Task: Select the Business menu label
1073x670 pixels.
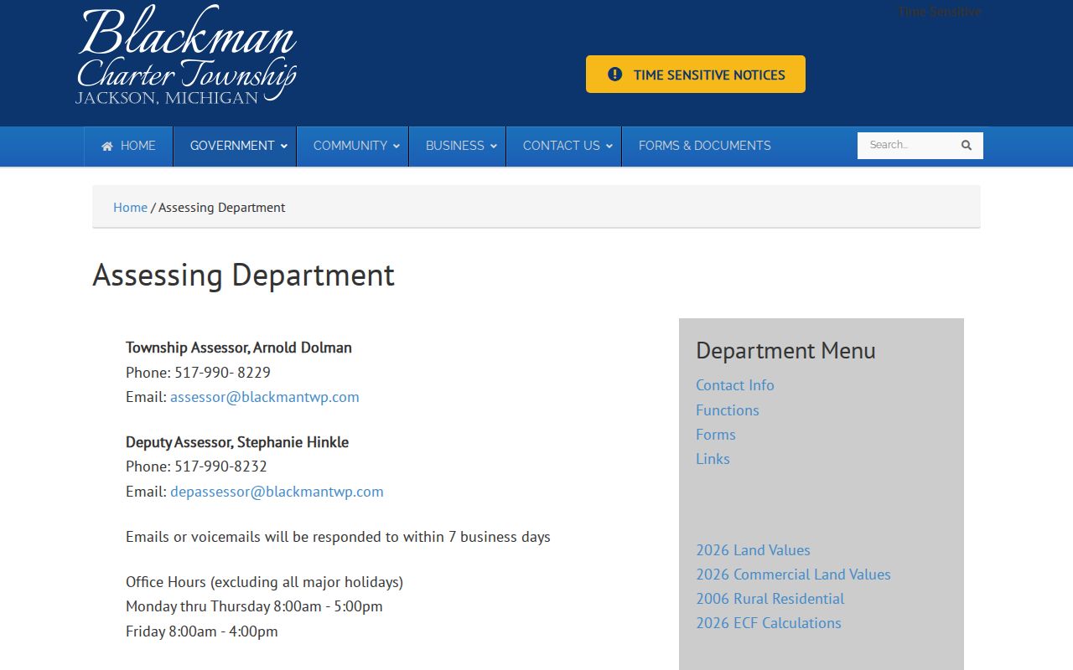Action: pyautogui.click(x=455, y=146)
